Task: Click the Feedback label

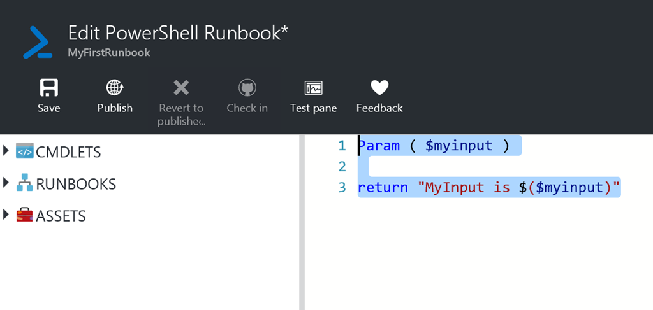Action: point(379,108)
